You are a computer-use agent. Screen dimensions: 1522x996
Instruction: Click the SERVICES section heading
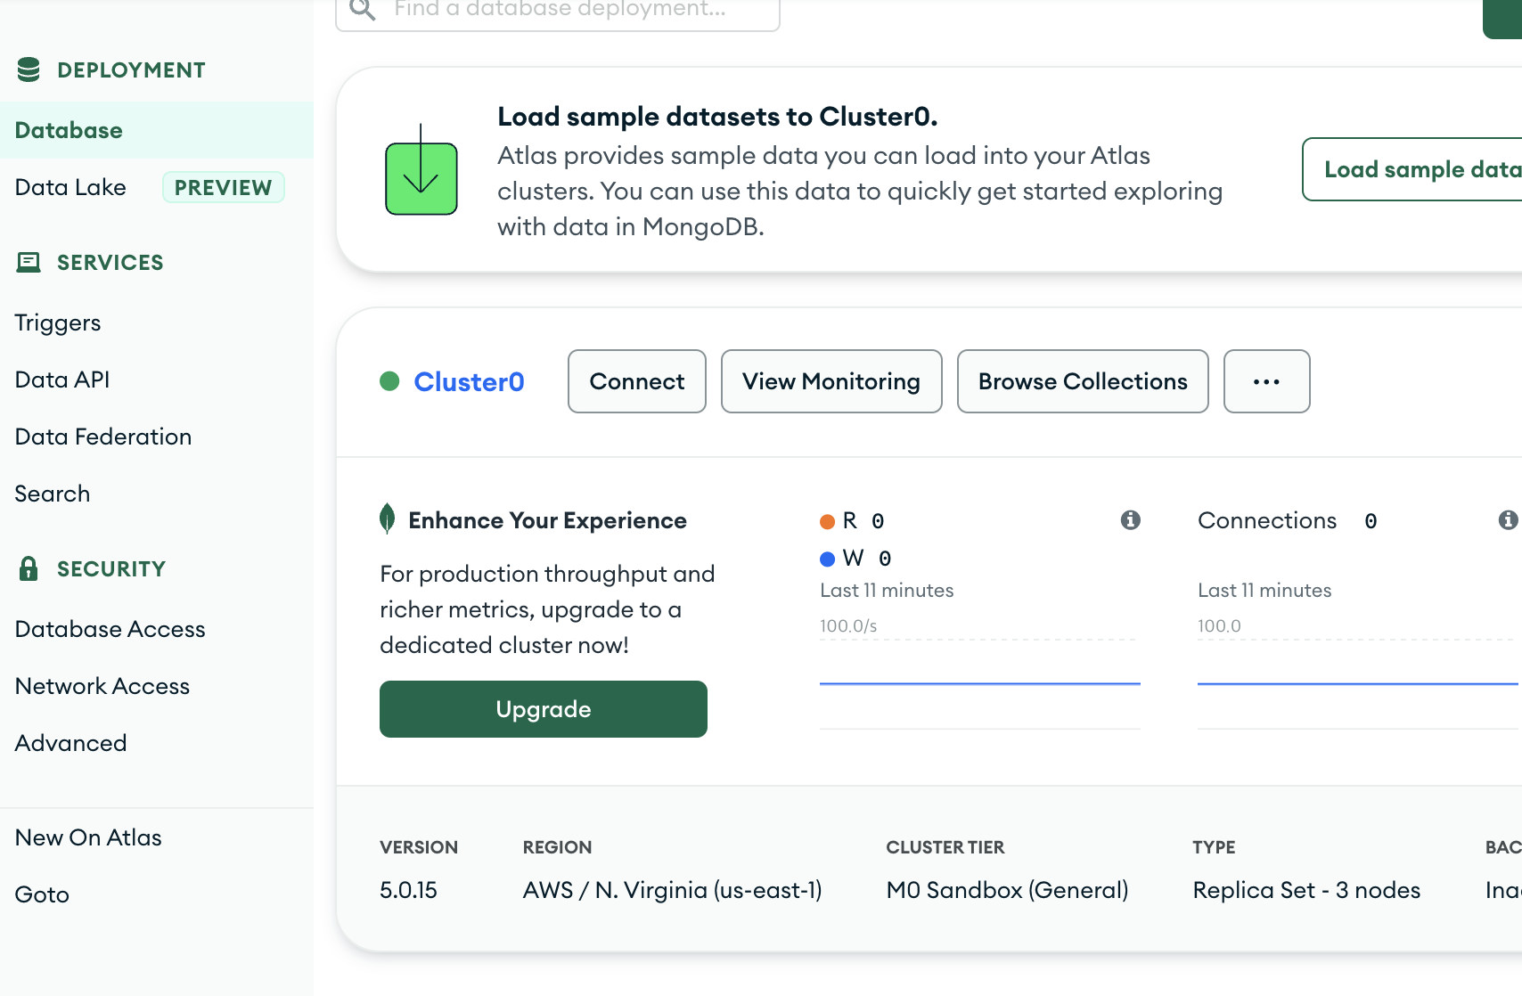pyautogui.click(x=110, y=262)
